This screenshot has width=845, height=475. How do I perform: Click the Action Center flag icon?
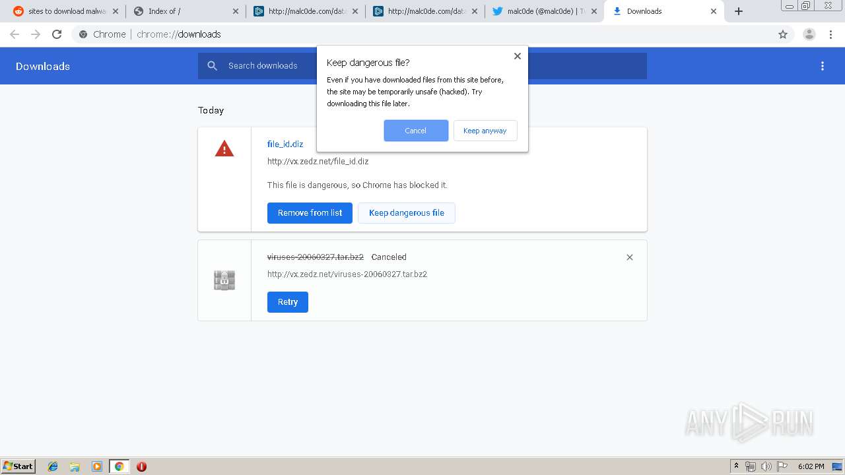click(782, 466)
